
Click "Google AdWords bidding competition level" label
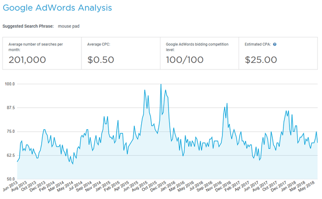pos(197,47)
